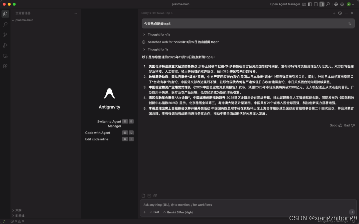
Task: Click Open Agent Manager
Action: (285, 4)
